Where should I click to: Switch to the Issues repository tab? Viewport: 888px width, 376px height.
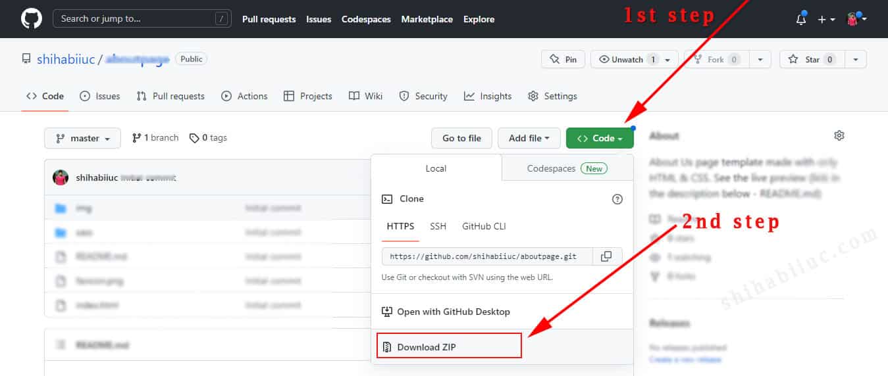99,96
